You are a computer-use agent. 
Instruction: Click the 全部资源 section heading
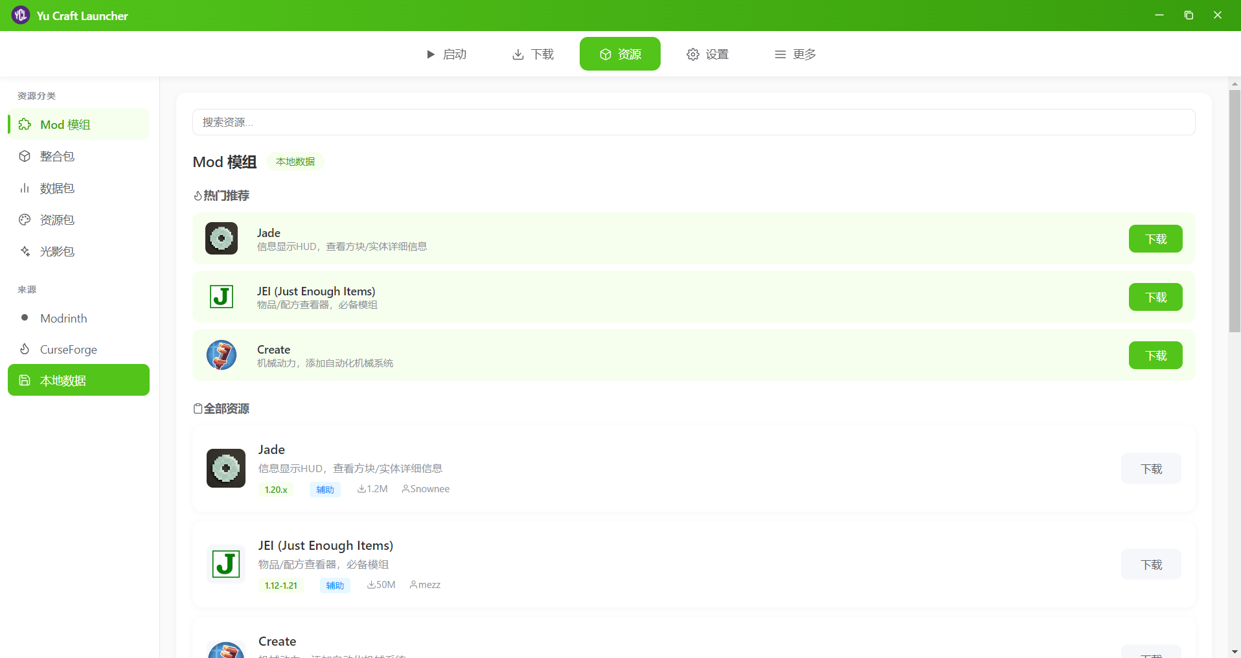221,409
